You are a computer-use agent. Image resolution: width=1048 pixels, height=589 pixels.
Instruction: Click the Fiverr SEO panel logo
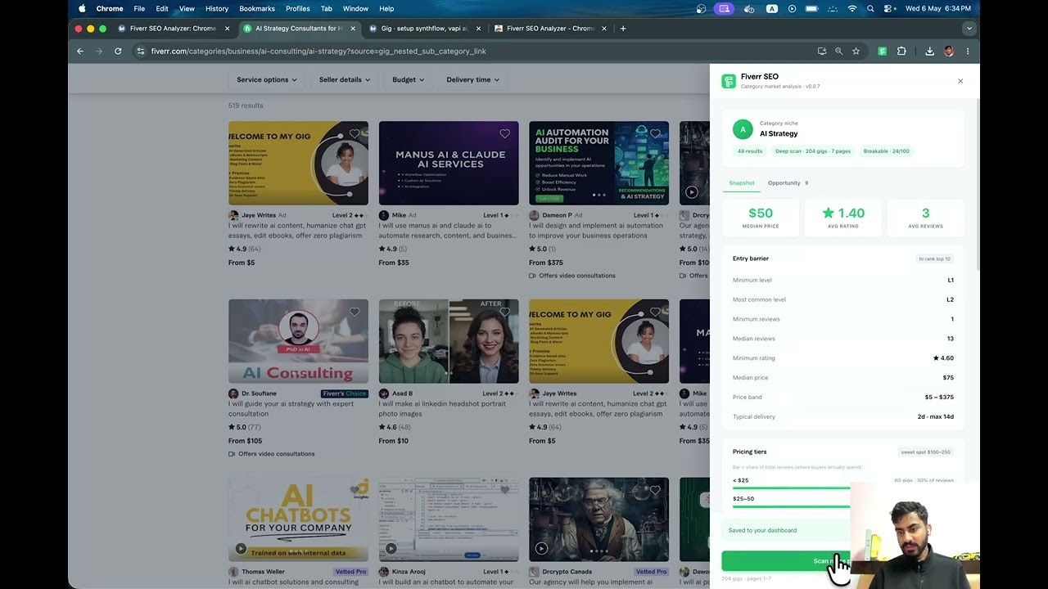[x=728, y=81]
